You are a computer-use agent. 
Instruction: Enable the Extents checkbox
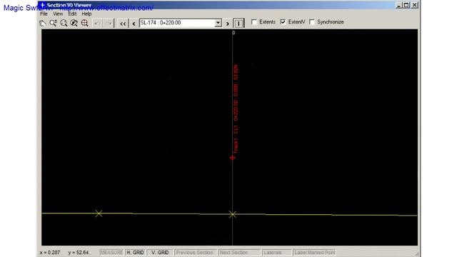pyautogui.click(x=254, y=22)
